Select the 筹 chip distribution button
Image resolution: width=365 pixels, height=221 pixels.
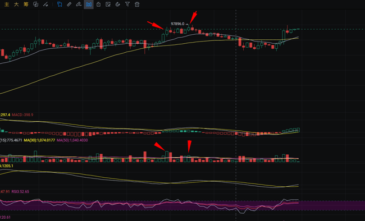tap(26, 4)
